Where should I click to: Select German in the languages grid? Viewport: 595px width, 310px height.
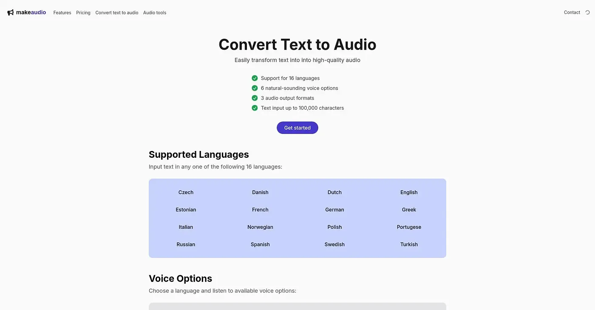click(334, 210)
